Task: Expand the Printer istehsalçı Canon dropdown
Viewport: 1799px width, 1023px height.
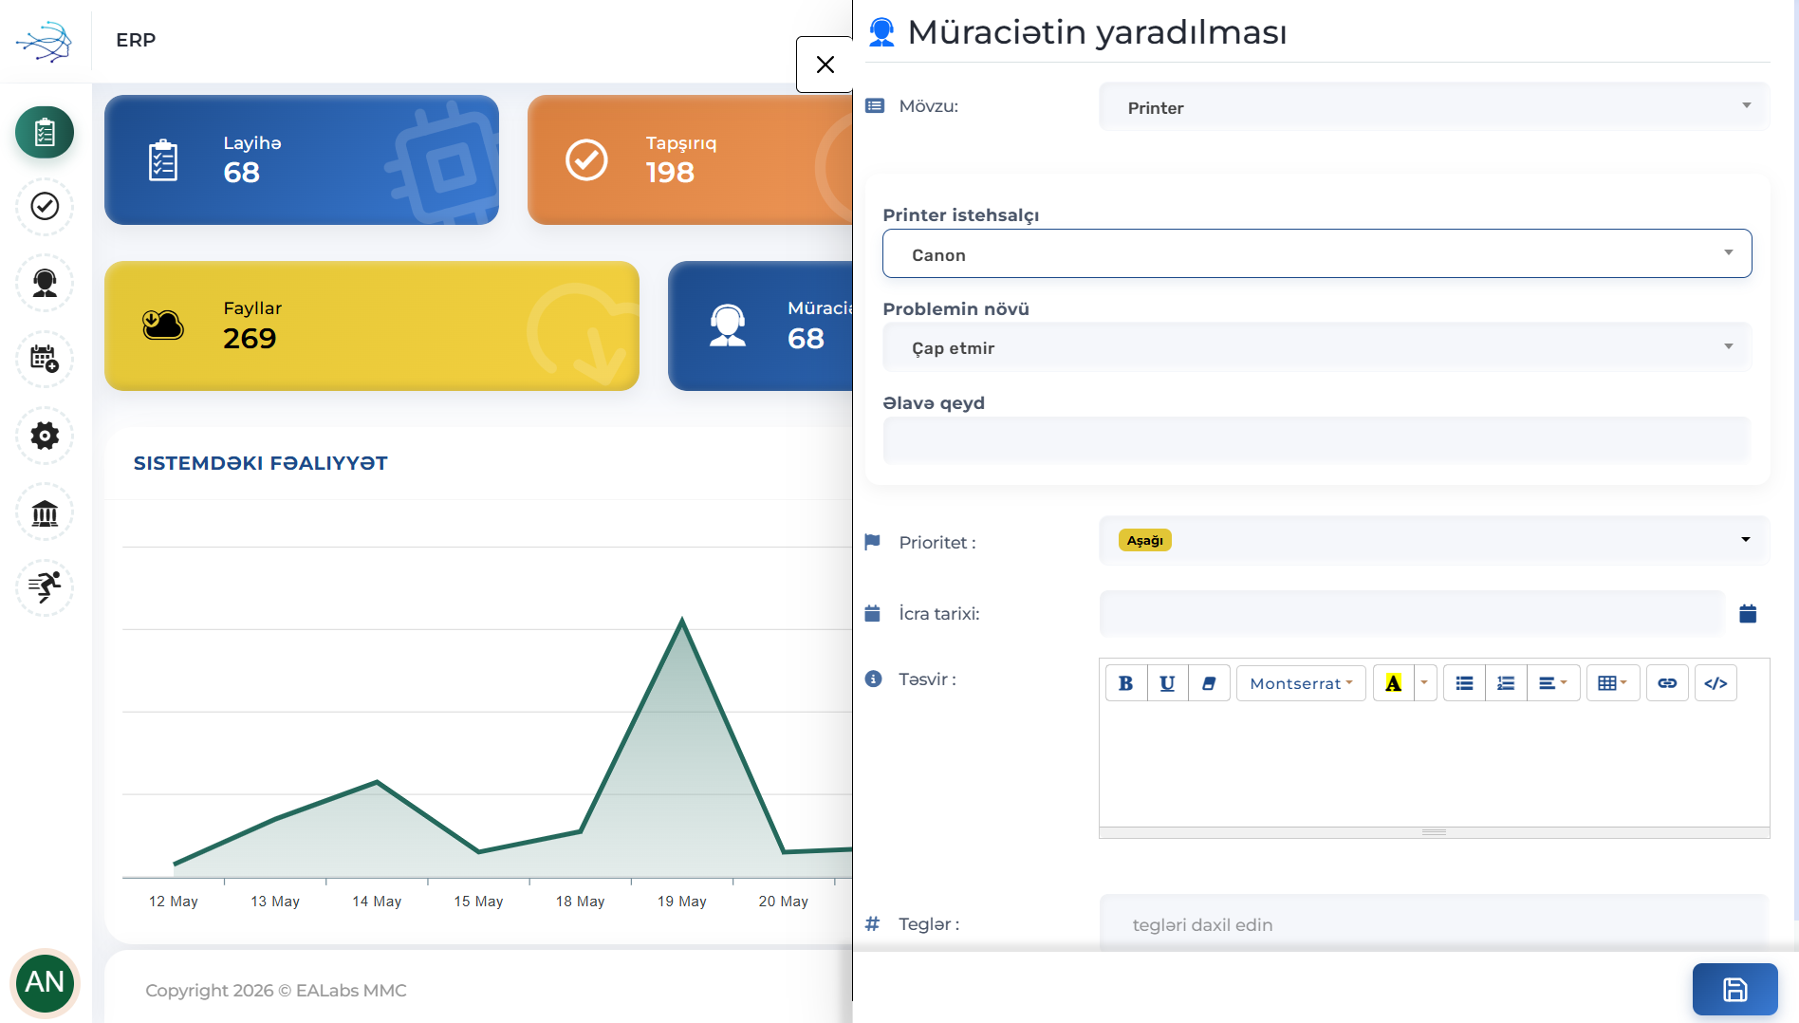Action: coord(1317,253)
